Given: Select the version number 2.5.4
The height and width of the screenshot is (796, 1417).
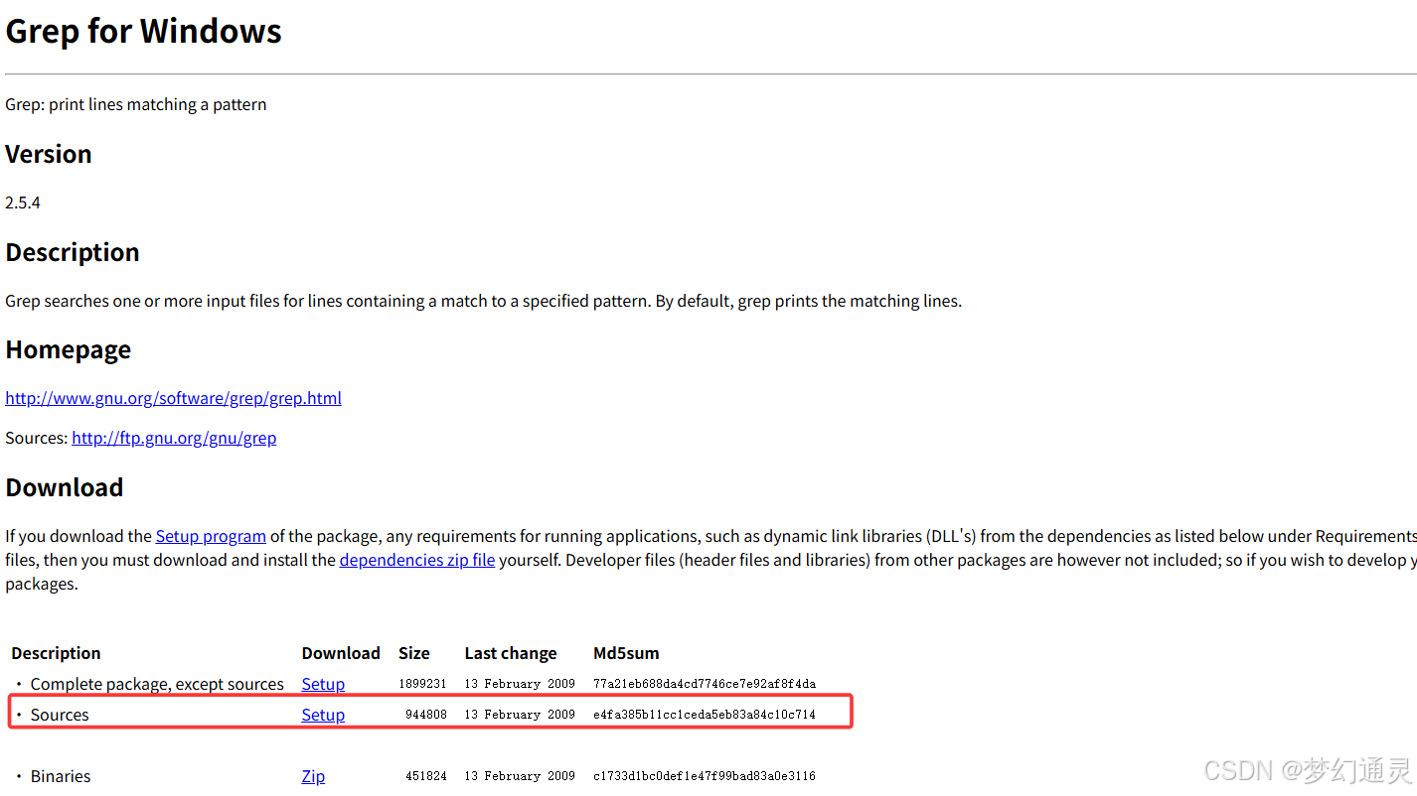Looking at the screenshot, I should coord(23,202).
